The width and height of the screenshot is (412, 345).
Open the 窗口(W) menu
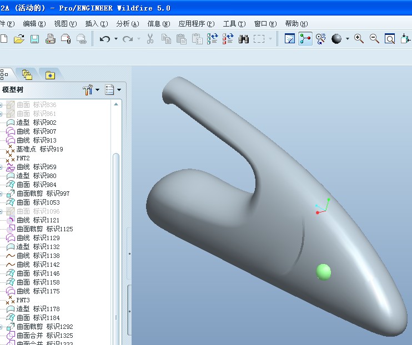coord(265,24)
